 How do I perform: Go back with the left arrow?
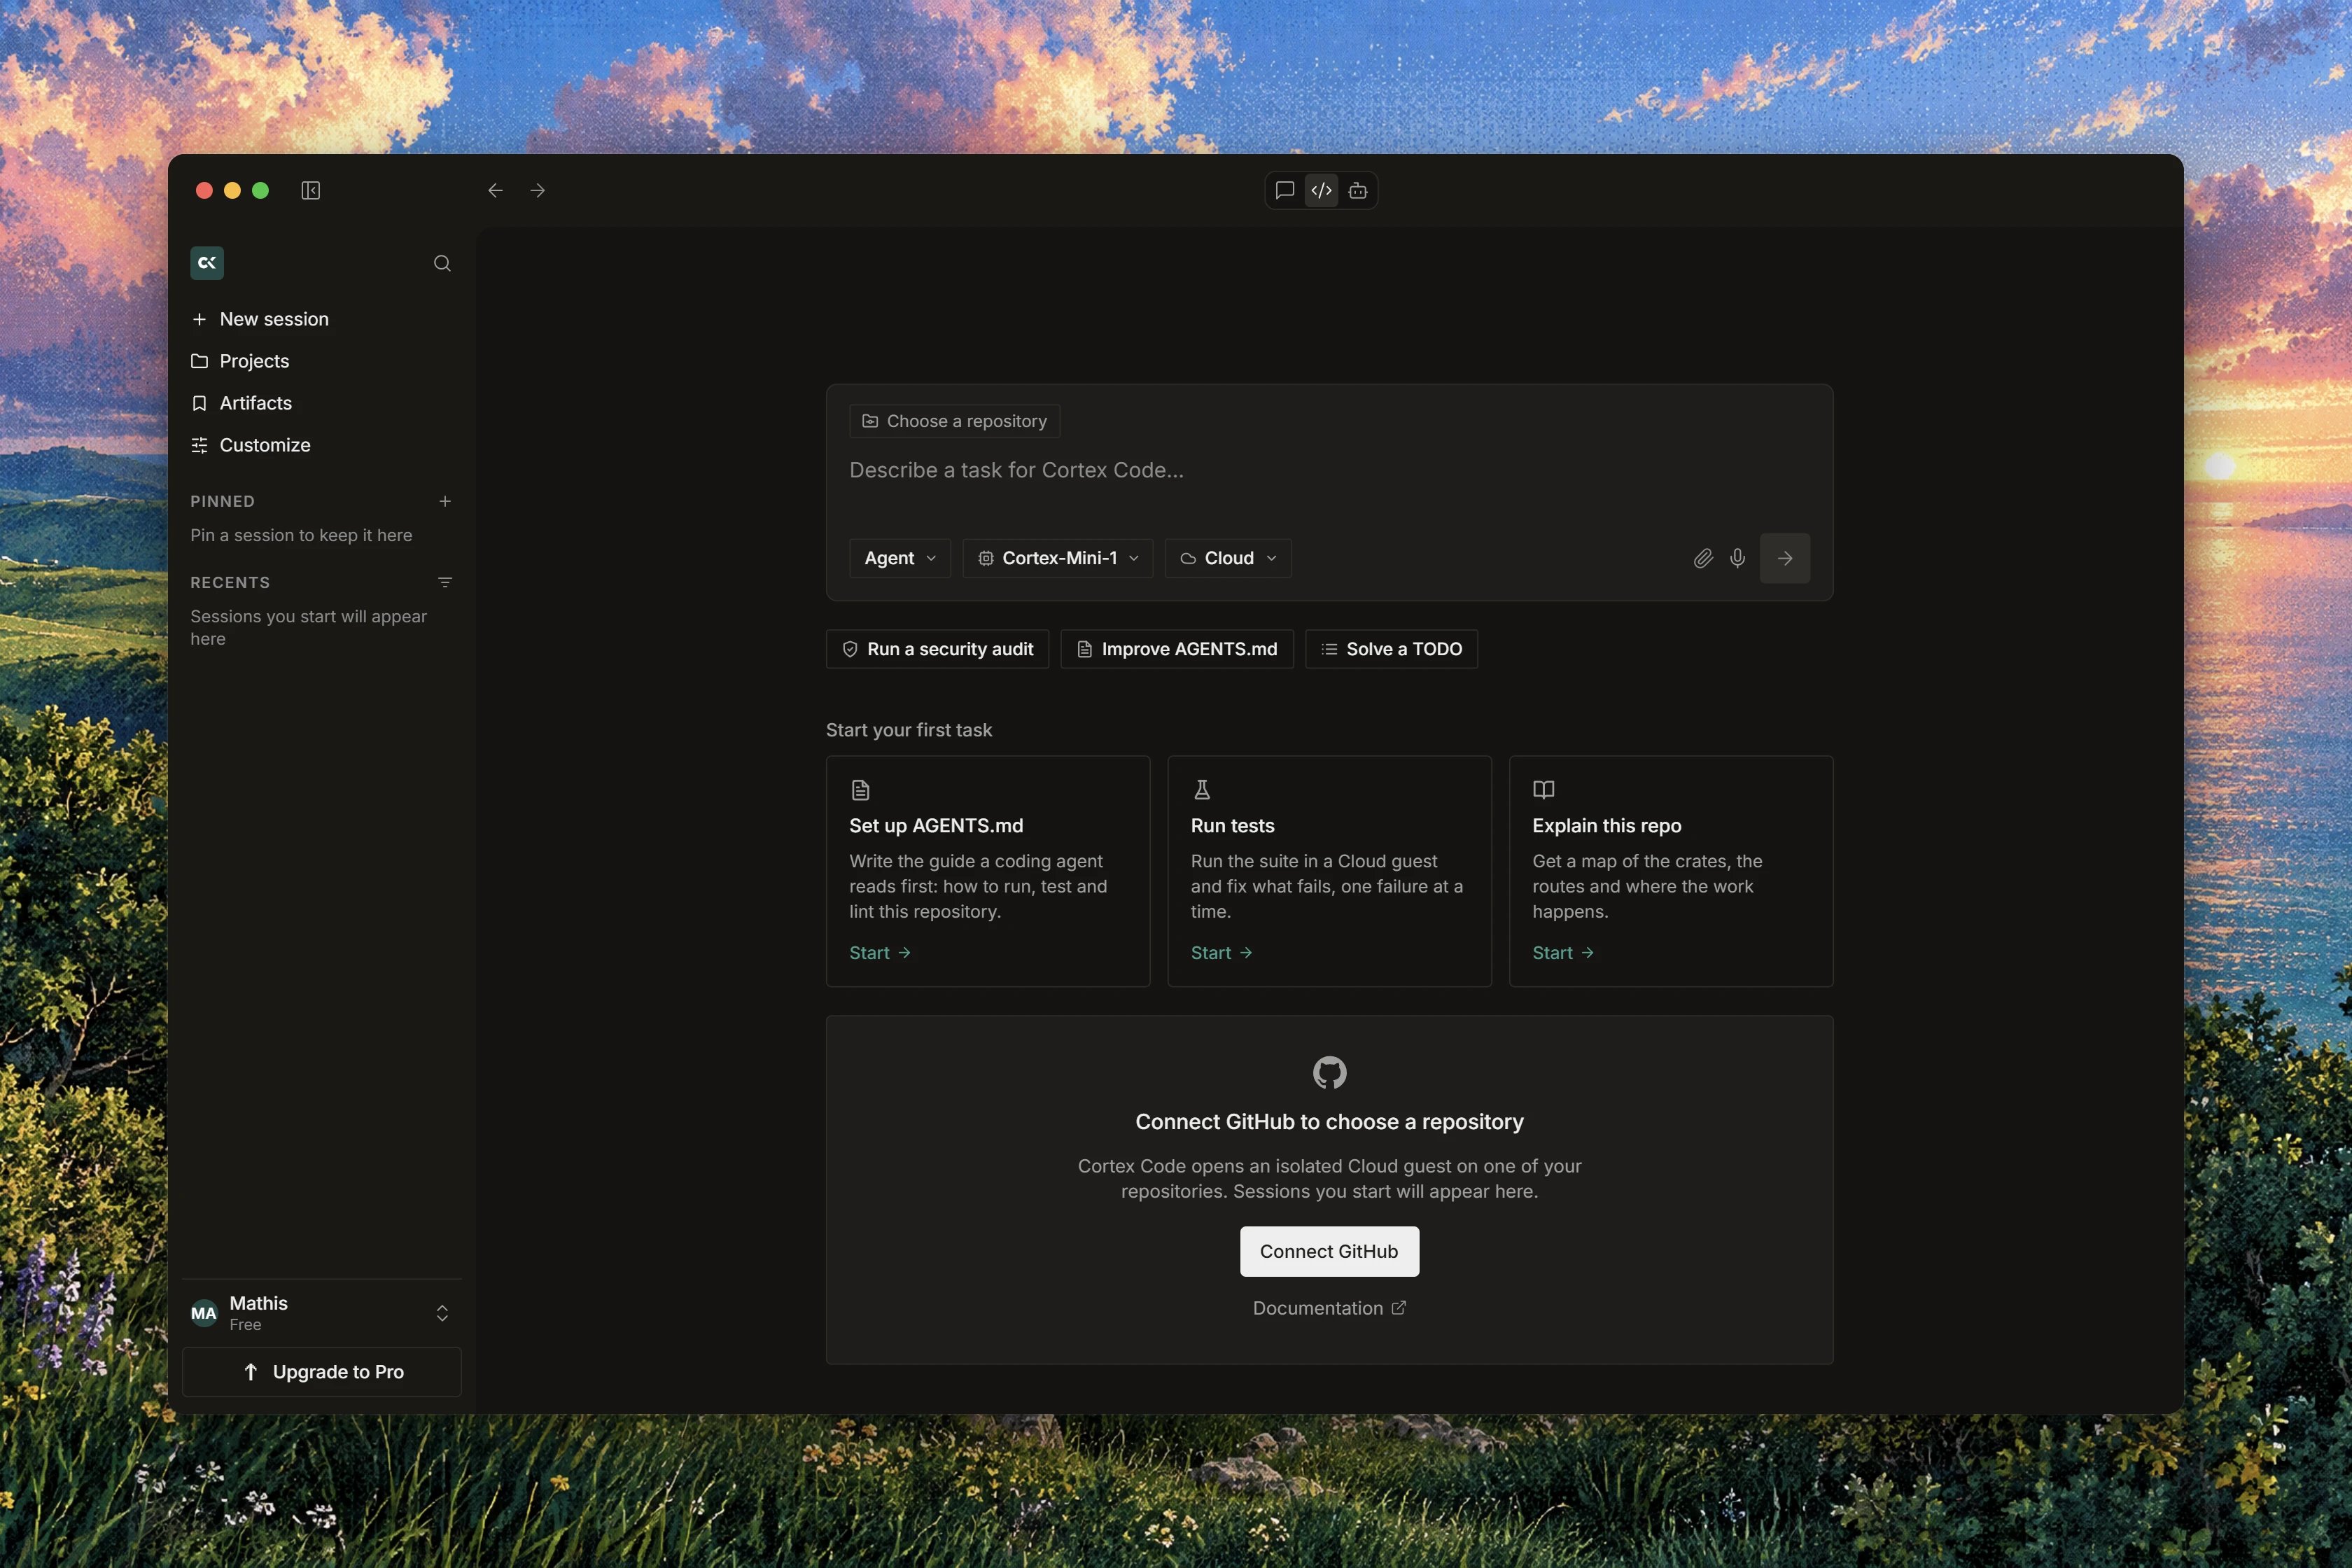click(x=495, y=190)
